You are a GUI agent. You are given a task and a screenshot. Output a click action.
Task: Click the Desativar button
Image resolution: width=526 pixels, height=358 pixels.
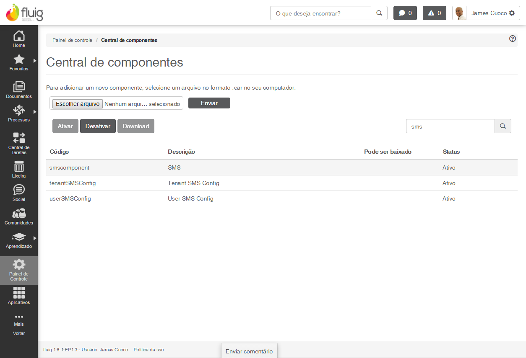coord(98,126)
